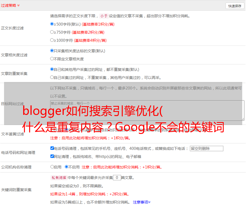246x207 pixels.
Task: Click the 文本鉴黄过滤 row label
Action: click(x=12, y=134)
